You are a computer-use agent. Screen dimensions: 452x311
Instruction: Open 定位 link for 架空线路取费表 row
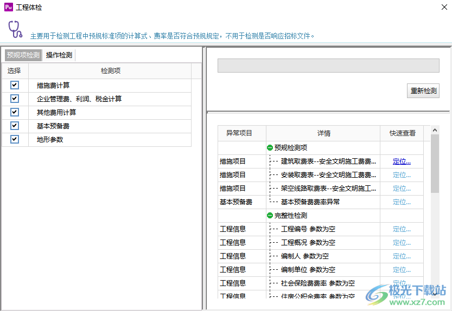tap(402, 189)
